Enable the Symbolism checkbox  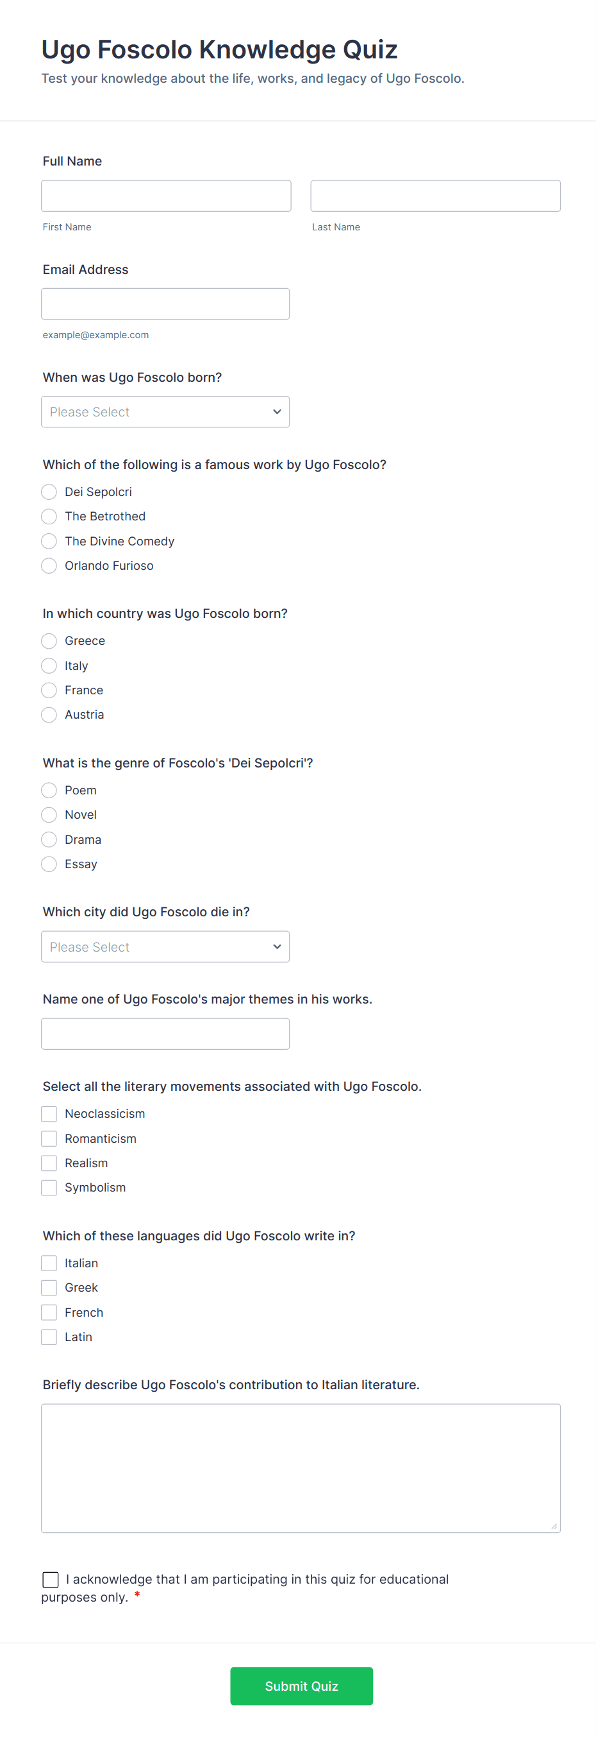coord(49,1188)
